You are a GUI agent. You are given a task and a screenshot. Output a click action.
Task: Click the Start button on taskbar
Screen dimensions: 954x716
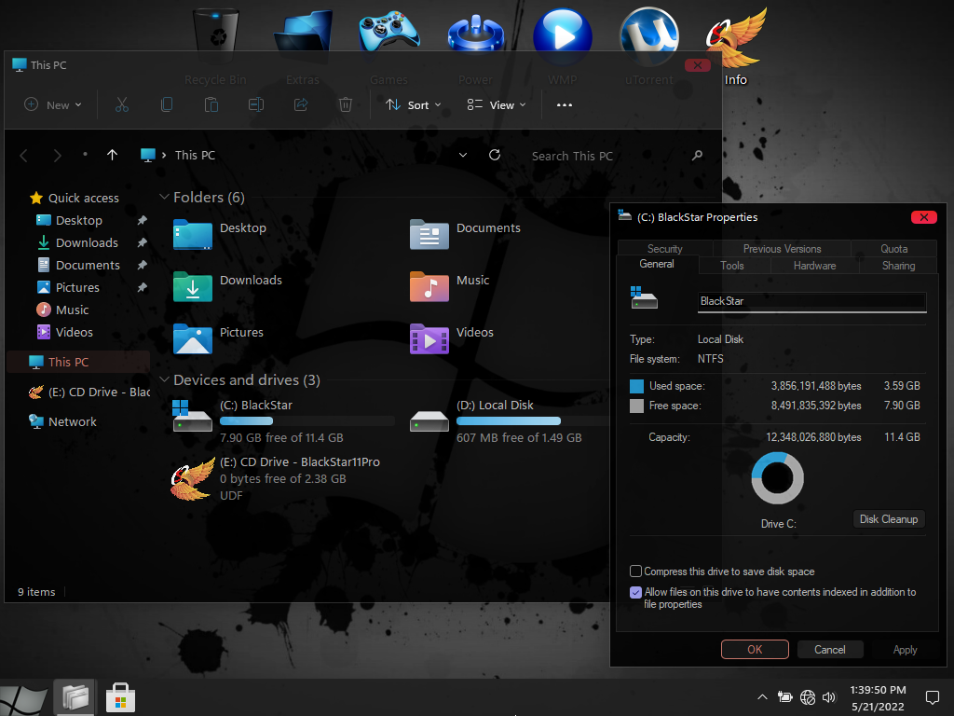pyautogui.click(x=23, y=699)
